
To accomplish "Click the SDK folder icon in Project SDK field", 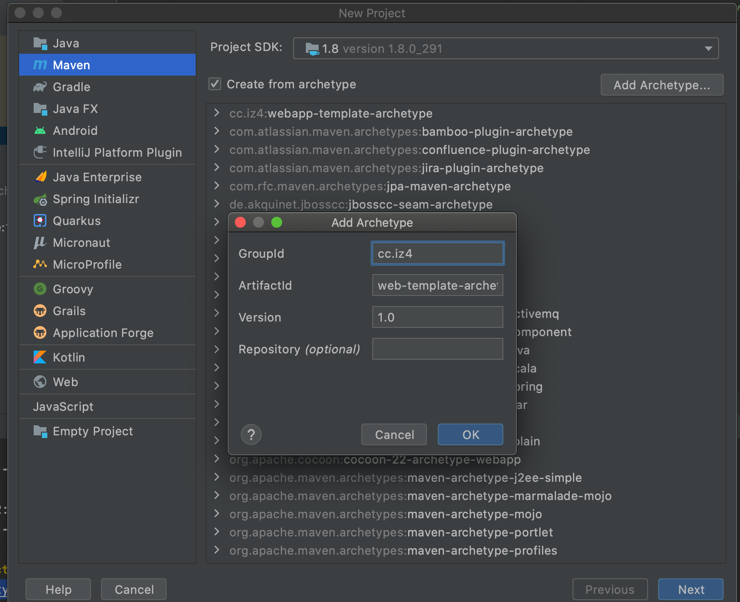I will tap(312, 49).
